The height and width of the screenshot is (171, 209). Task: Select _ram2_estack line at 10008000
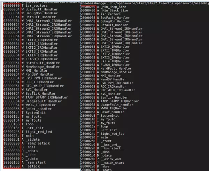pos(27,143)
